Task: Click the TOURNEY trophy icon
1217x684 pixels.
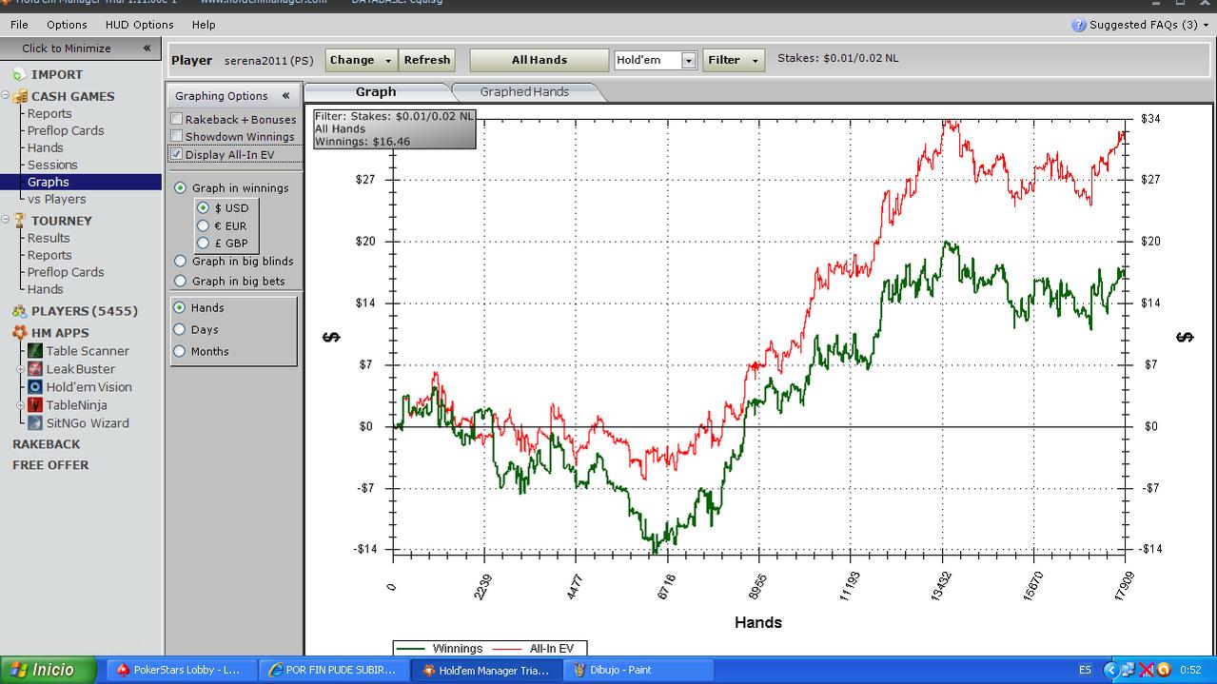Action: pos(19,221)
